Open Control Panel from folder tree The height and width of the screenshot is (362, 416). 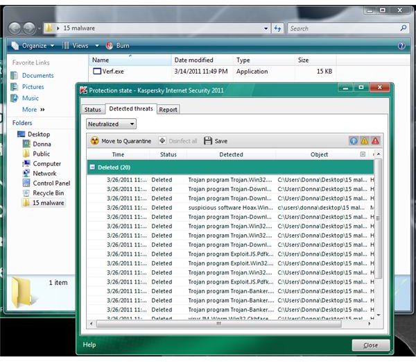click(x=51, y=183)
